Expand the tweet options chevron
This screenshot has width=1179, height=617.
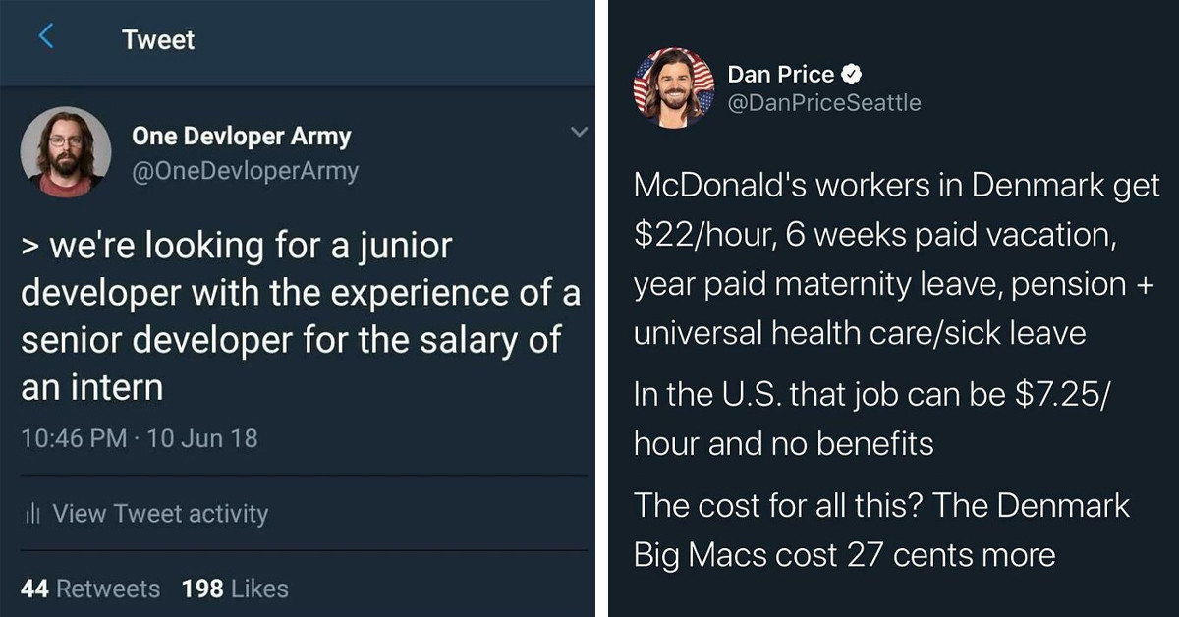(579, 132)
